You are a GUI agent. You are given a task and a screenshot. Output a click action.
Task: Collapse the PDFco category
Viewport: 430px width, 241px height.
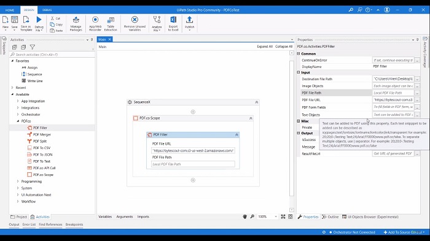[18, 121]
